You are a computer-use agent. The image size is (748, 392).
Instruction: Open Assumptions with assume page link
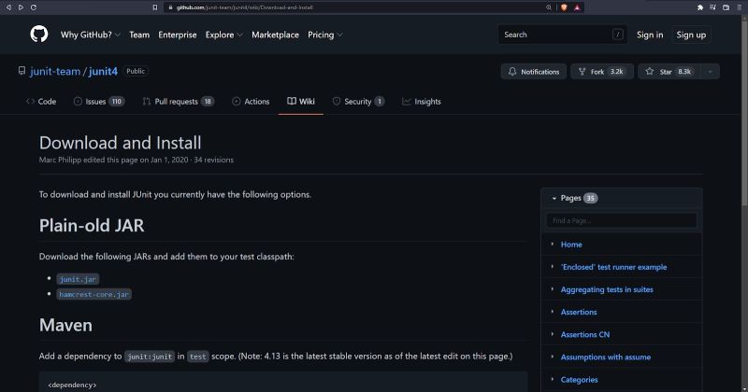(x=606, y=357)
